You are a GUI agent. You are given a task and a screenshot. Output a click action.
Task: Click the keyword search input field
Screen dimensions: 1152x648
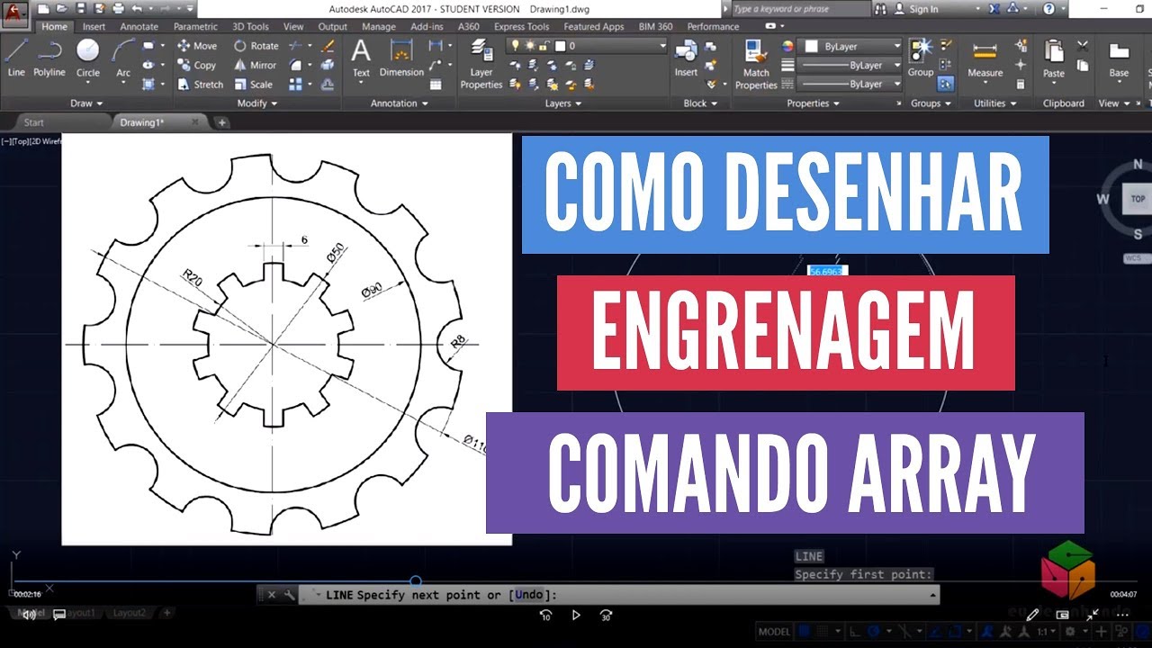coord(800,9)
